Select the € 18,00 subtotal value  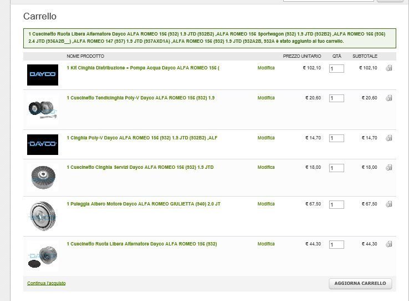pos(369,168)
